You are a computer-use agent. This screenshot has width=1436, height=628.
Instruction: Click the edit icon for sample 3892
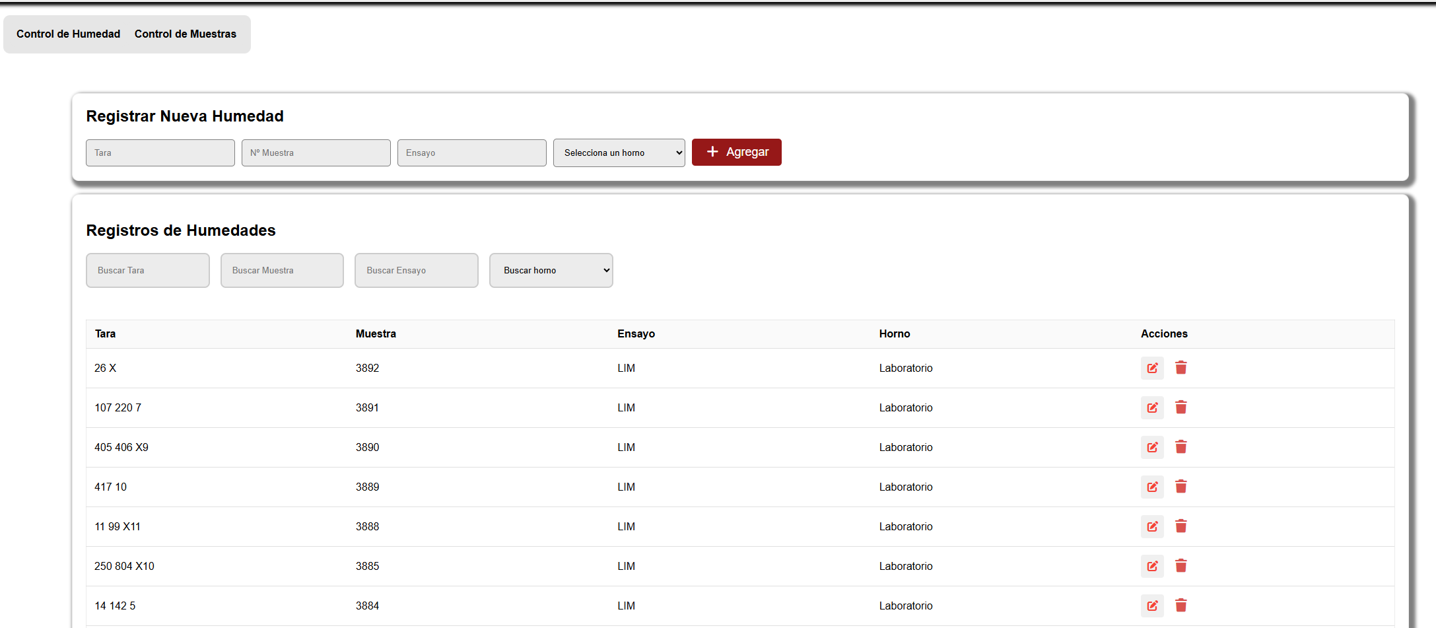(1152, 368)
